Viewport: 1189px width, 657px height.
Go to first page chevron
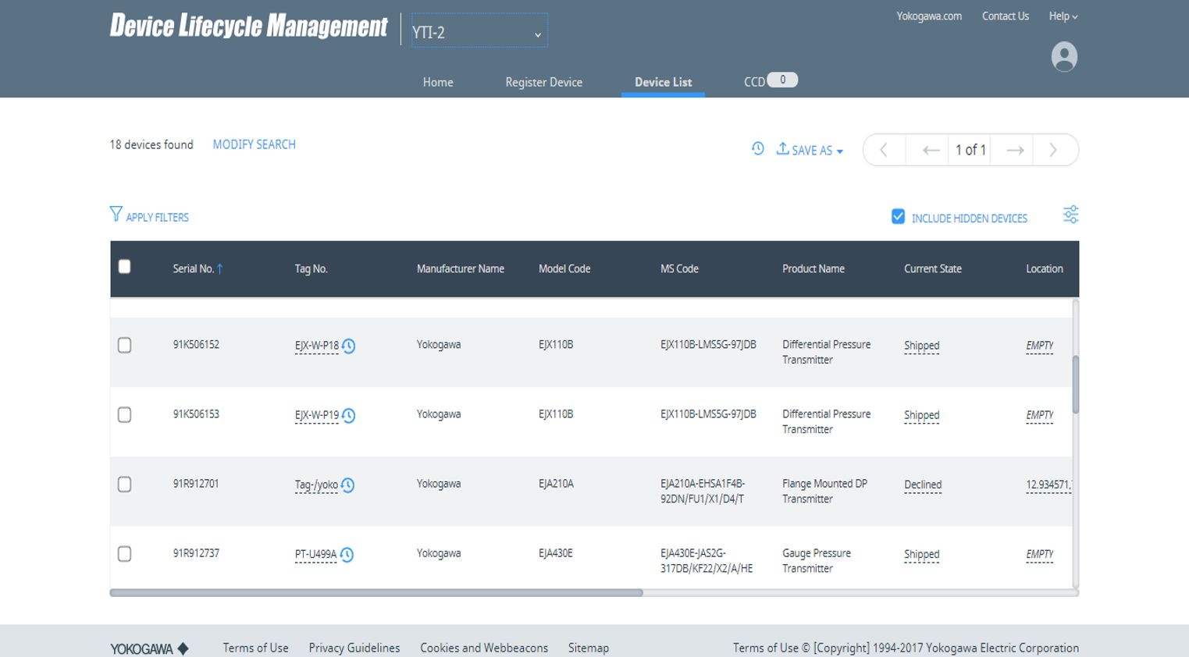884,150
